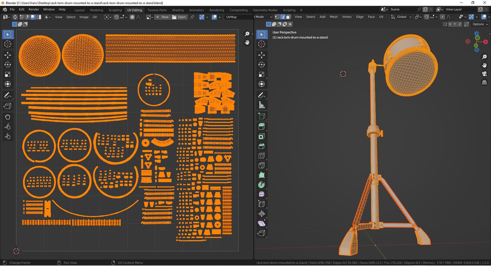Select the Knife tool
Image resolution: width=491 pixels, height=266 pixels.
click(x=262, y=165)
